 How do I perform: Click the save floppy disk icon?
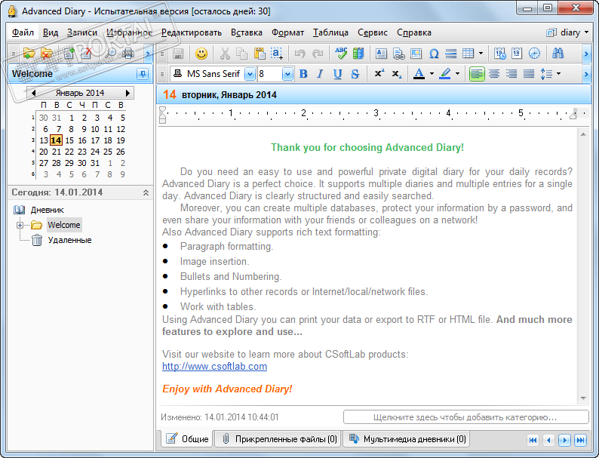pyautogui.click(x=178, y=54)
